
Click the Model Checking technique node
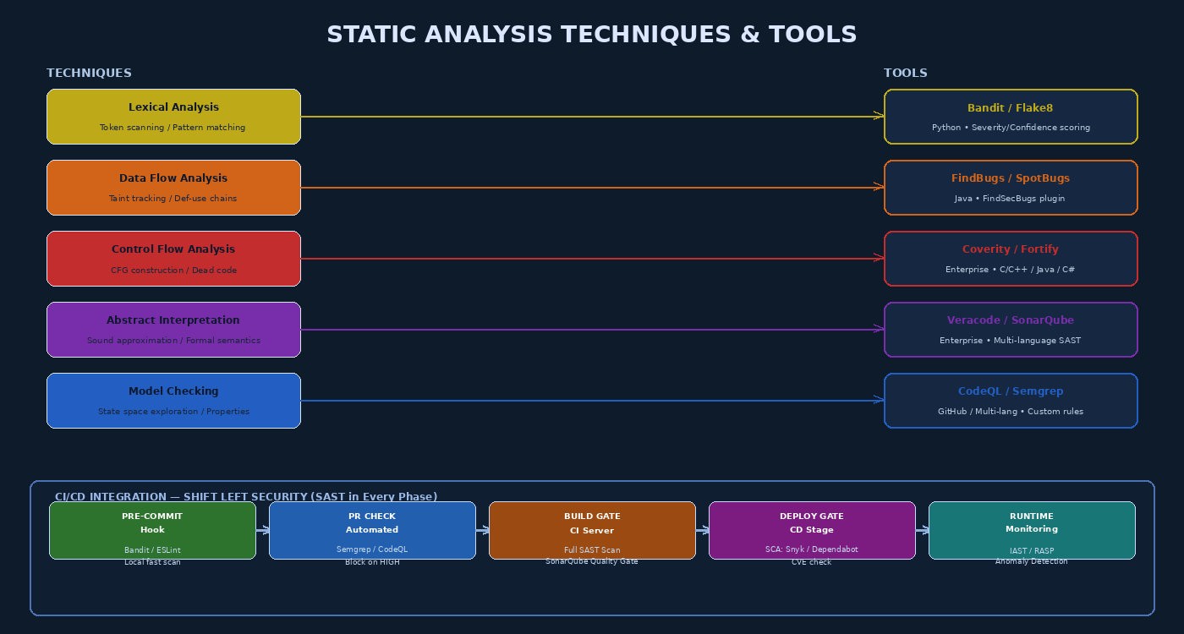[x=173, y=400]
